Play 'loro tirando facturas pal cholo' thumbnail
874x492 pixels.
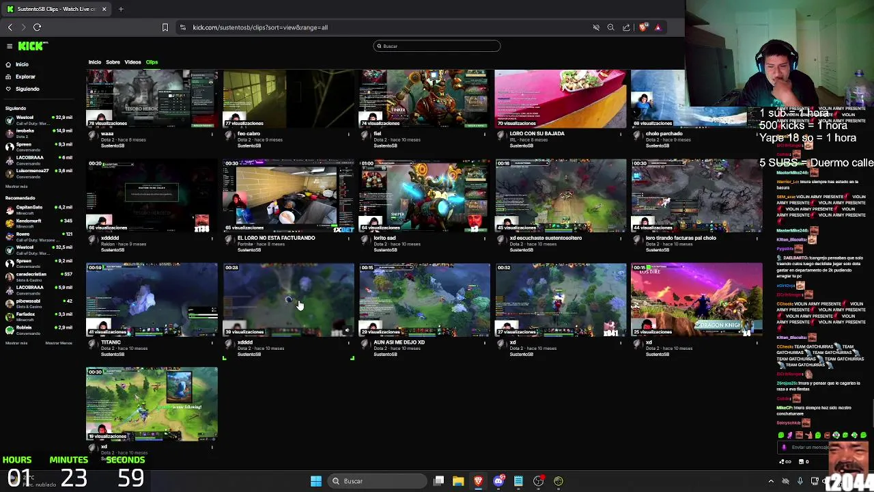(696, 195)
